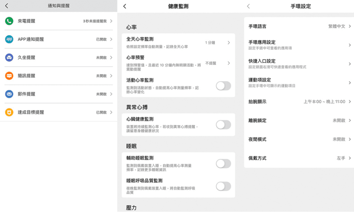Click the back arrow on 手環設定 page

[x=248, y=6]
